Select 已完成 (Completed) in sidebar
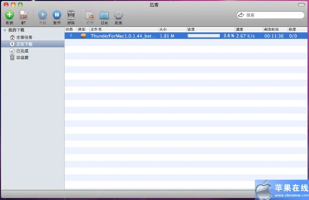This screenshot has width=309, height=200. coord(22,50)
